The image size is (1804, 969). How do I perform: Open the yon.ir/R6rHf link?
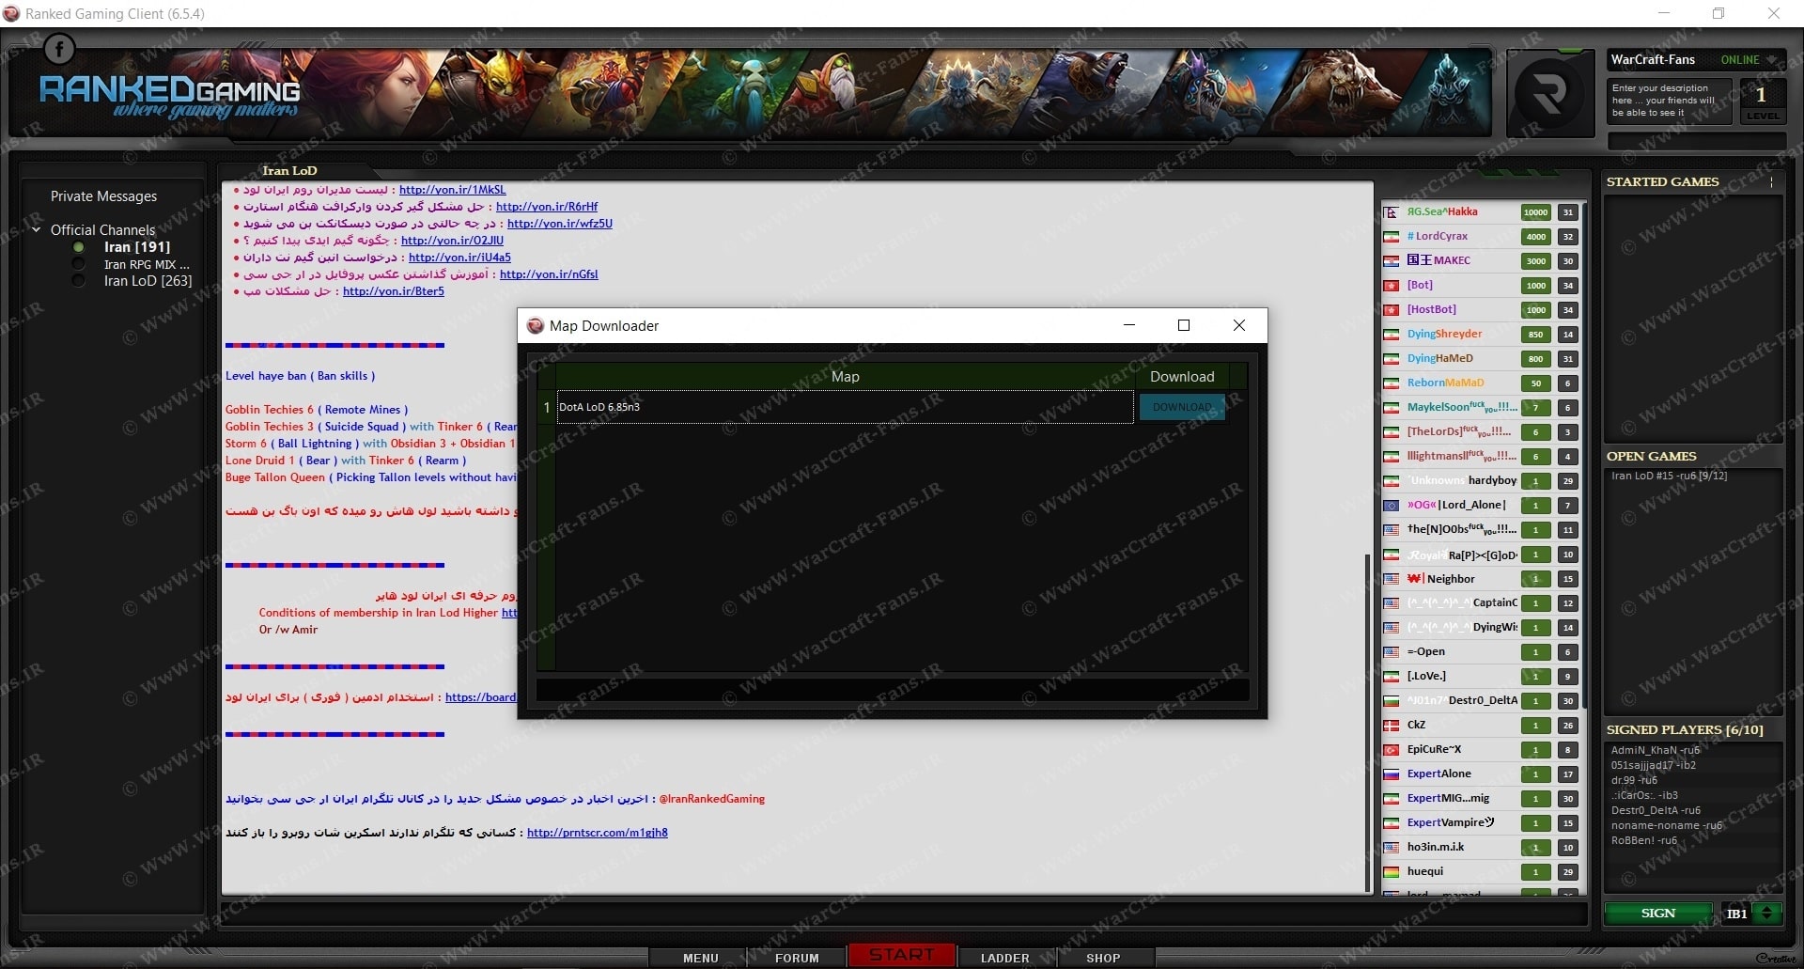click(547, 207)
